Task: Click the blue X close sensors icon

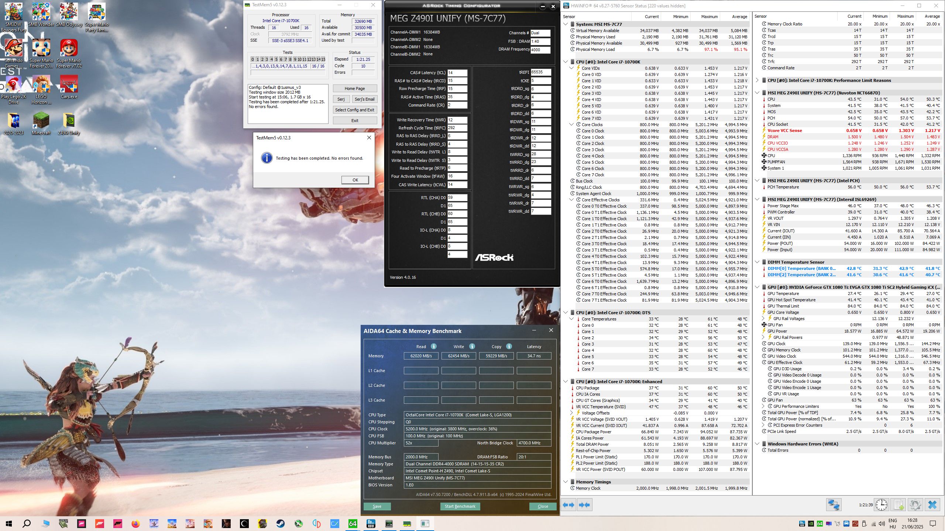Action: pos(932,505)
